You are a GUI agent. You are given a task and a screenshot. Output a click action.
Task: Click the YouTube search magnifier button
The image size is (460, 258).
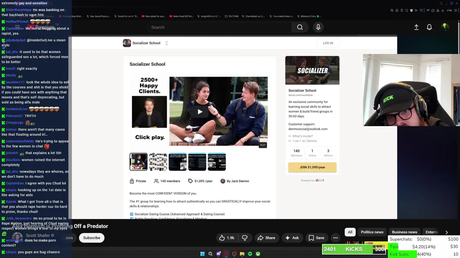[300, 27]
